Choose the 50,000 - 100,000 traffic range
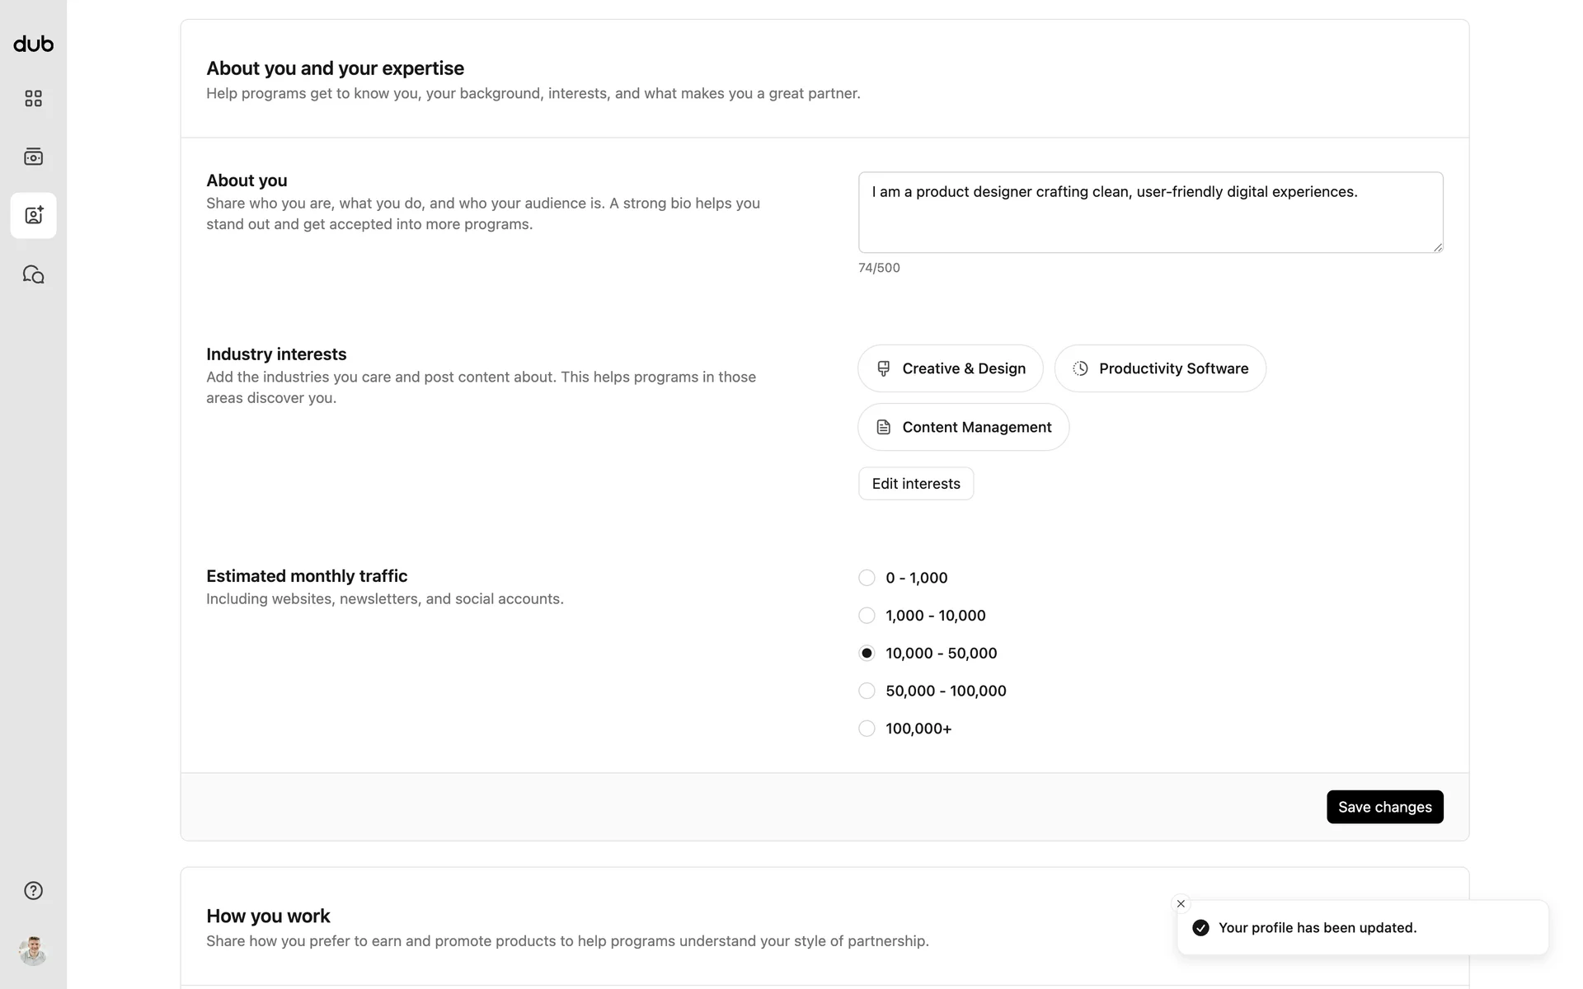 pyautogui.click(x=867, y=691)
